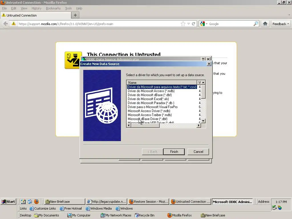Open Mozilla Firefox toolbar shortcut

[180, 215]
